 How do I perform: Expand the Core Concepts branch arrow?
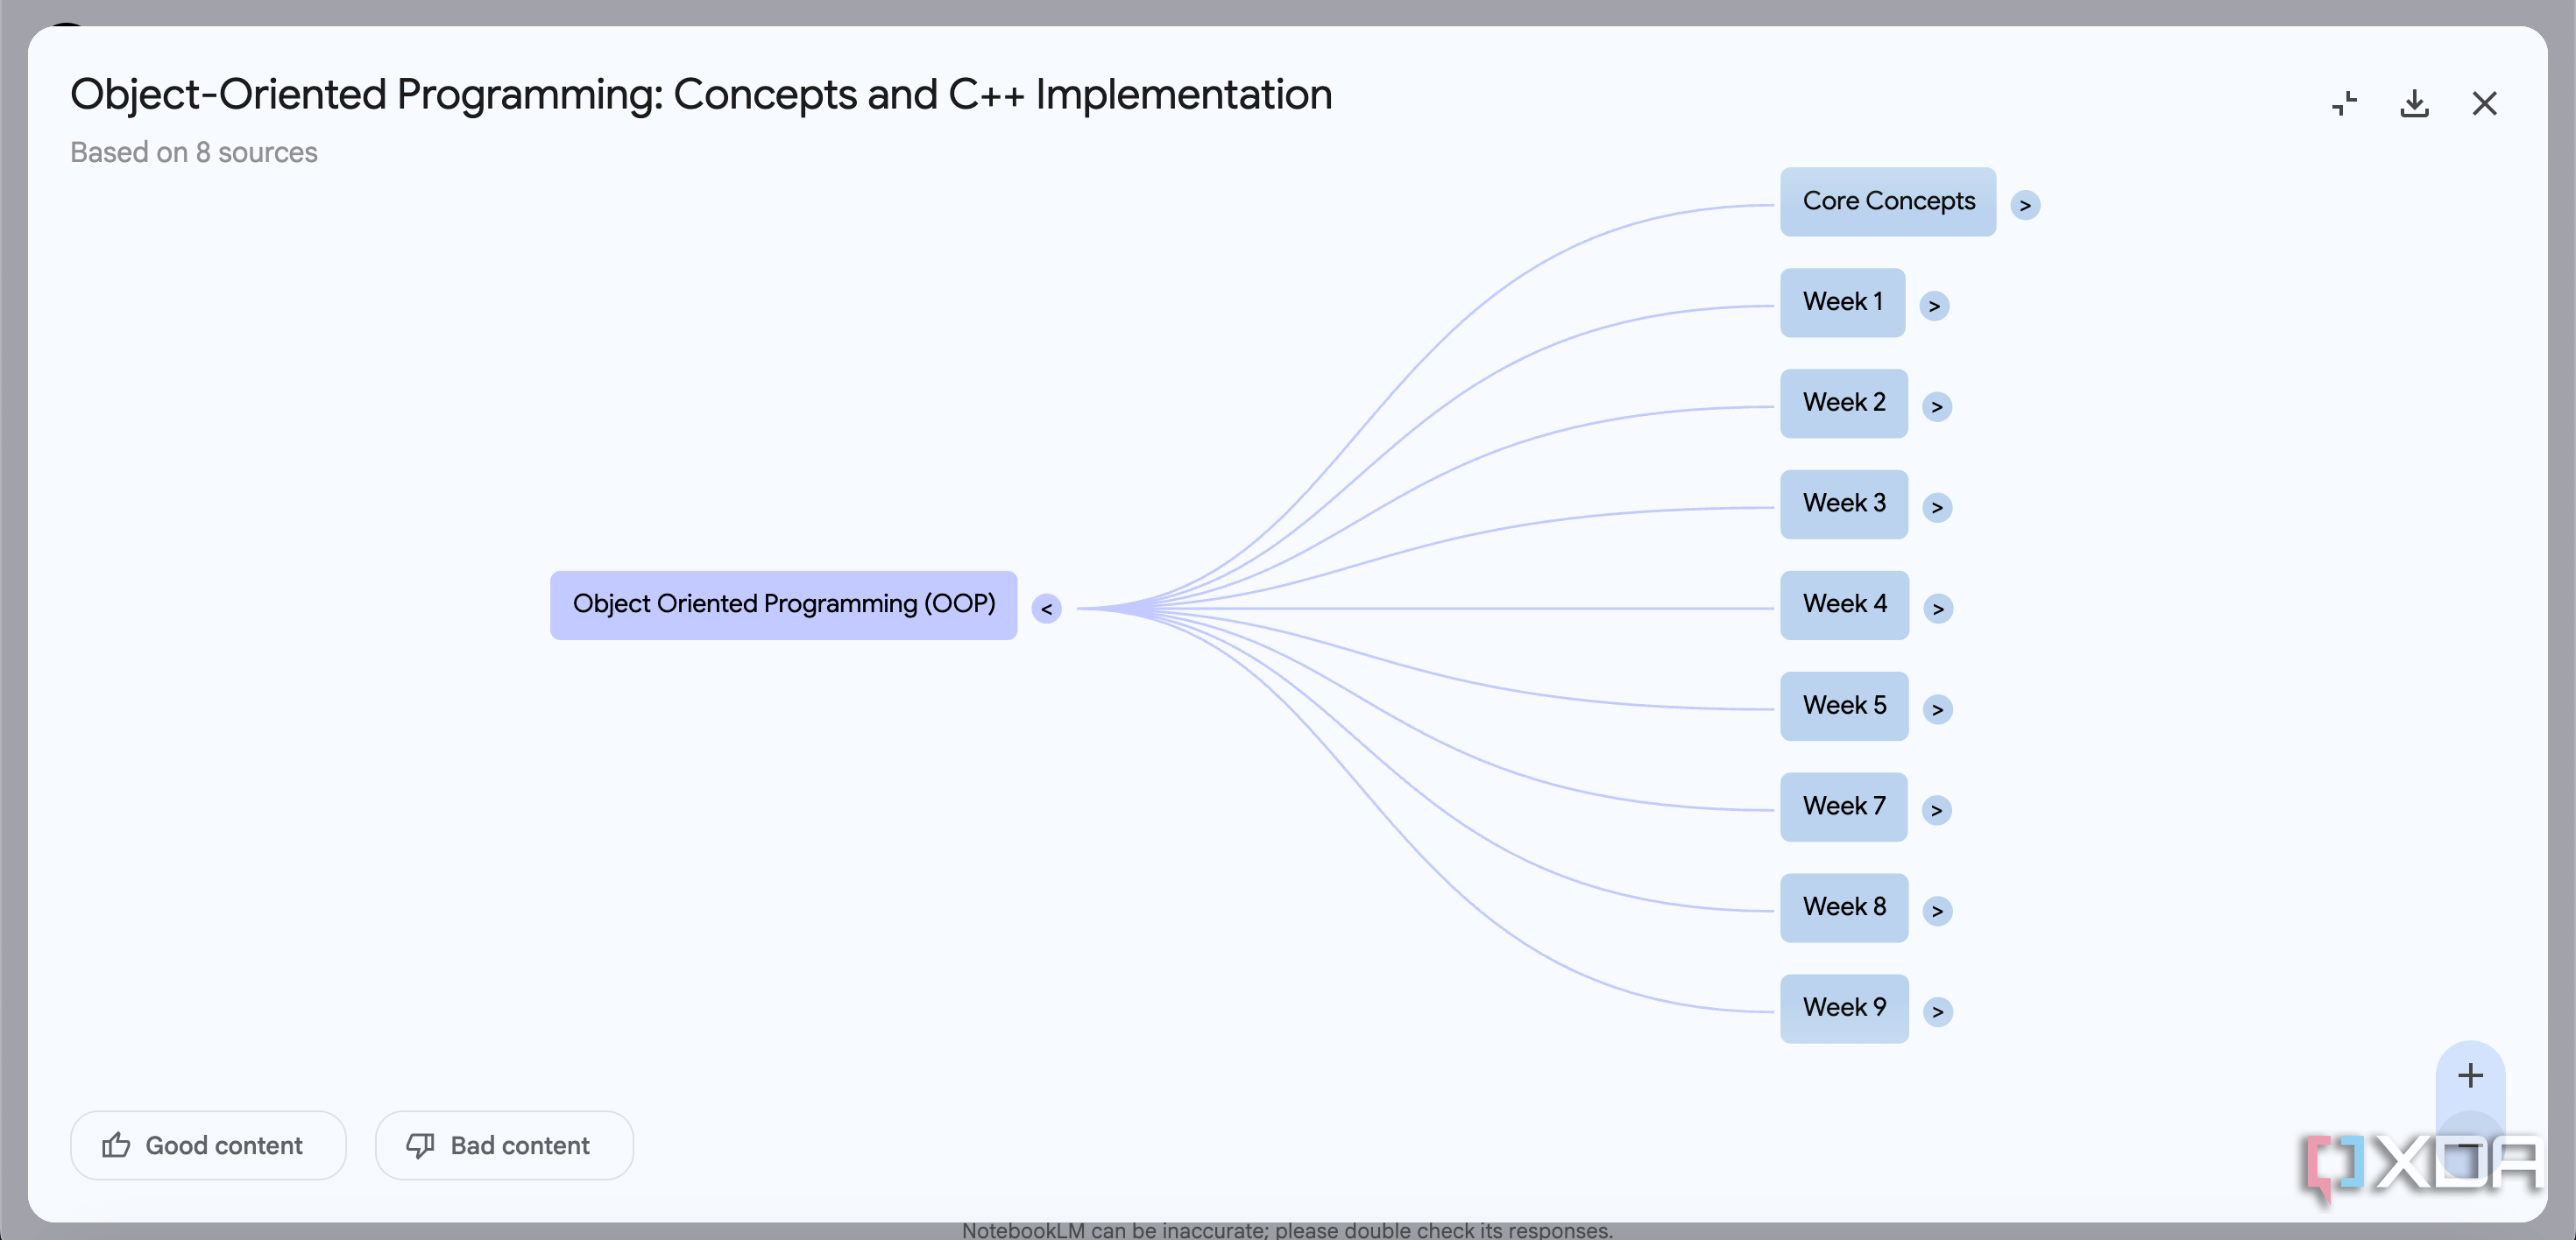(2025, 205)
